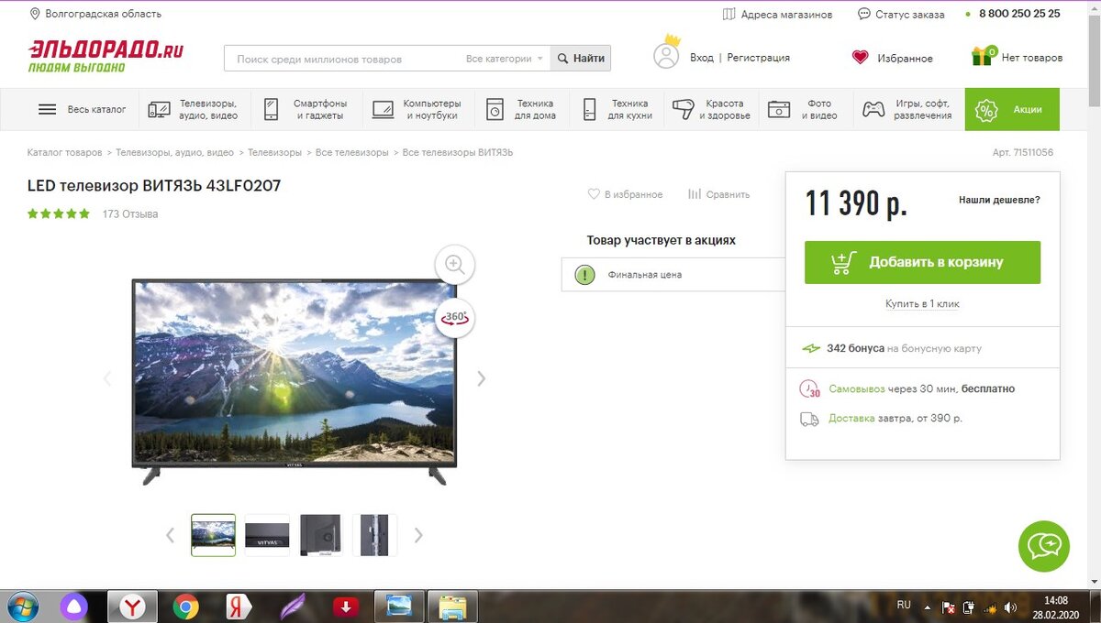1101x623 pixels.
Task: Open Избранное favorites heart icon
Action: click(860, 57)
